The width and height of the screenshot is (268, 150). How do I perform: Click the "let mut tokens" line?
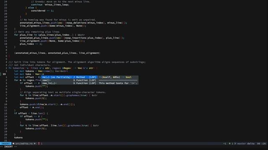coord(41,71)
